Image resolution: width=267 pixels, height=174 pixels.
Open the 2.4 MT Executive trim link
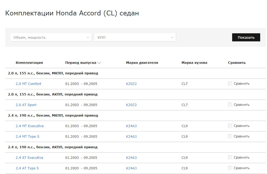(30, 126)
